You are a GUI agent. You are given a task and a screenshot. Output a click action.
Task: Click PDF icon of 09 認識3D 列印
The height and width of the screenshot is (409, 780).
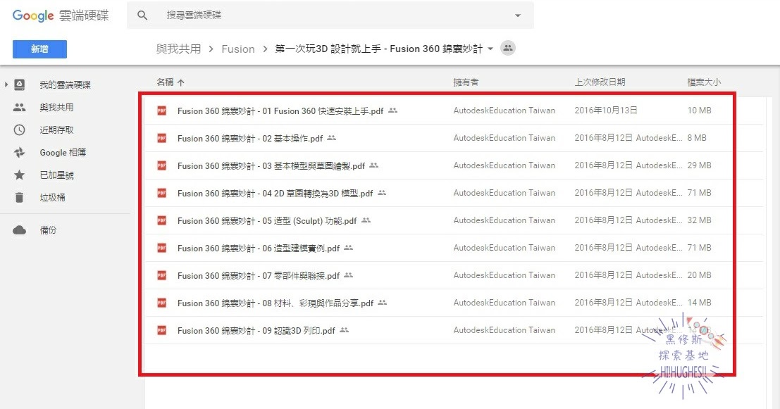coord(161,330)
